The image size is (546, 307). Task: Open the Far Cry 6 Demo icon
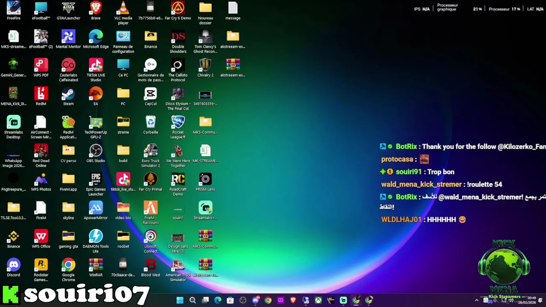[x=178, y=11]
